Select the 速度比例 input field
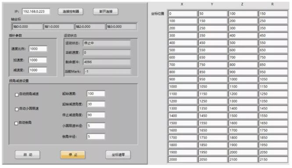This screenshot has width=292, height=168. pyautogui.click(x=38, y=49)
